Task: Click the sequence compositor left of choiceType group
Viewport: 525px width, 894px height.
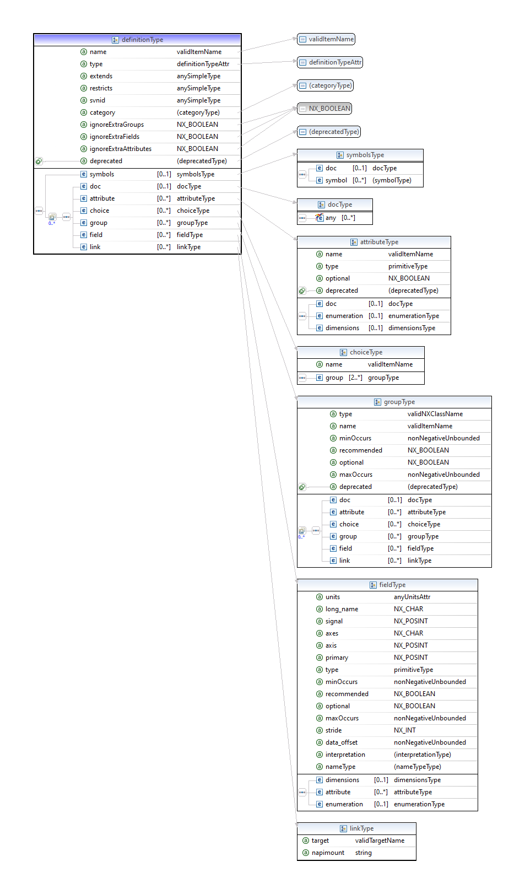Action: tap(302, 378)
